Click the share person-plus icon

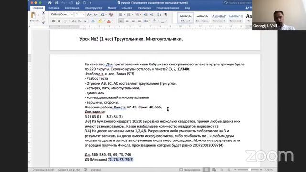[x=247, y=8]
